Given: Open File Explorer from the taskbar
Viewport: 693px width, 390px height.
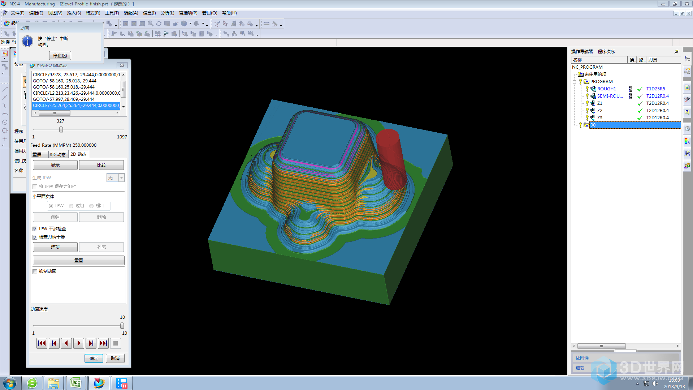Looking at the screenshot, I should pyautogui.click(x=53, y=383).
